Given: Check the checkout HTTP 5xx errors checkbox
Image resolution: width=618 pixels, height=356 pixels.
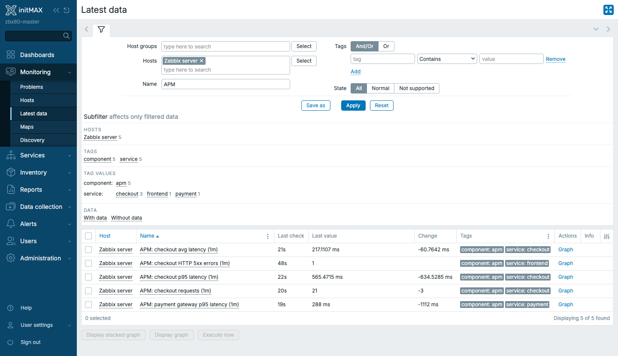Looking at the screenshot, I should pyautogui.click(x=88, y=263).
